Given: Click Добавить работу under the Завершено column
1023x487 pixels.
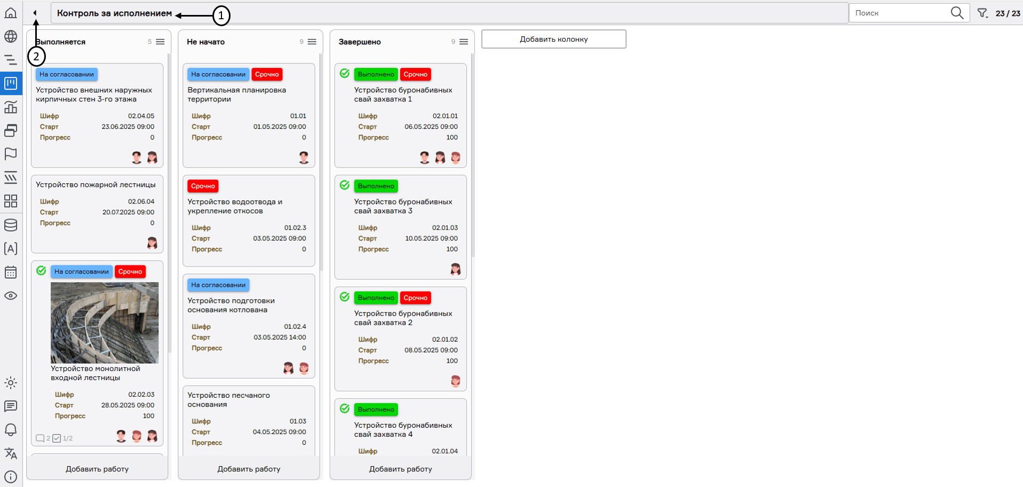Looking at the screenshot, I should click(400, 469).
